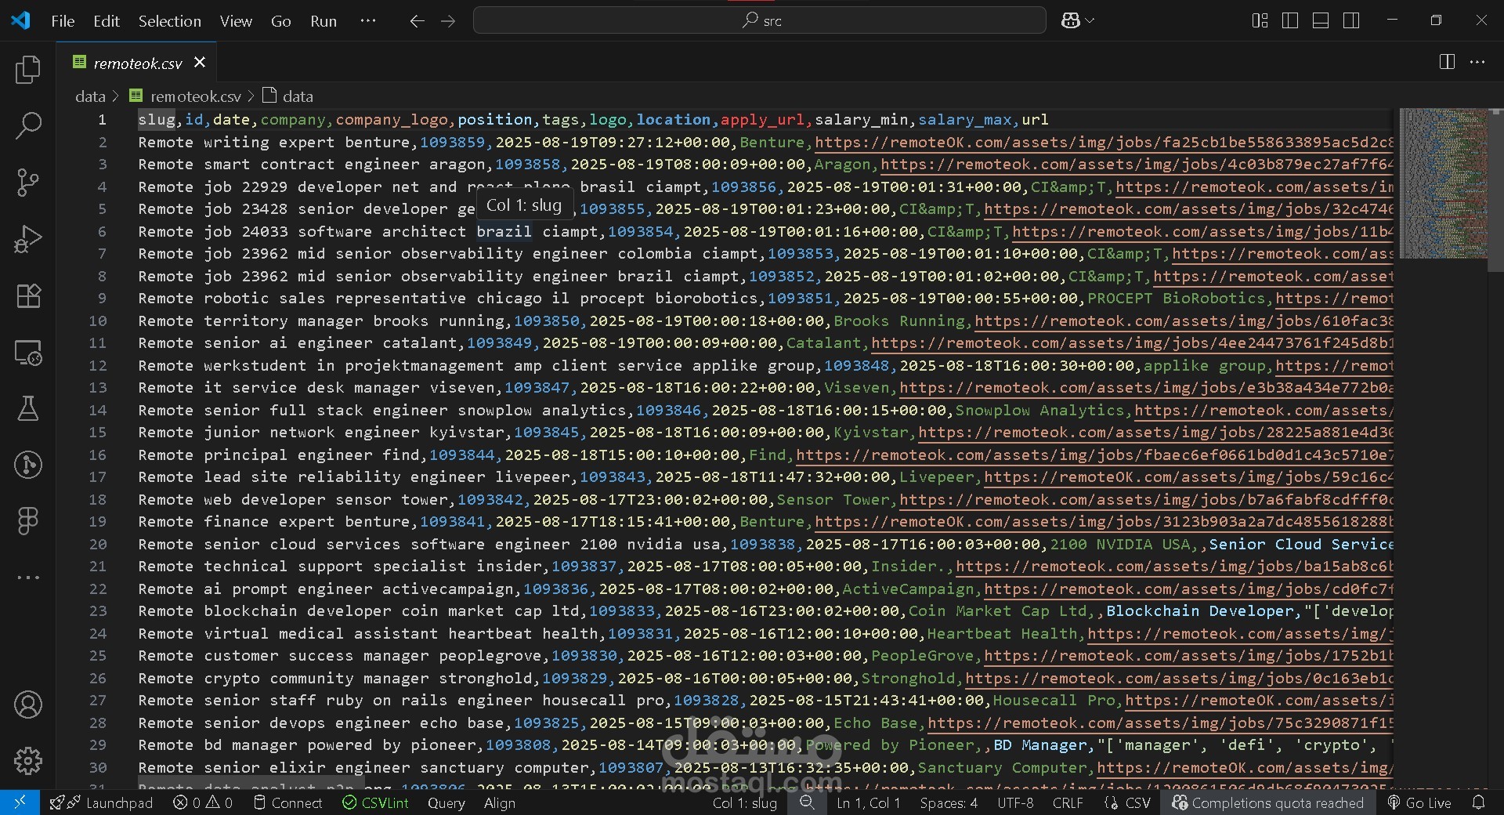Click the apply_url header text
The height and width of the screenshot is (815, 1504).
(x=762, y=119)
